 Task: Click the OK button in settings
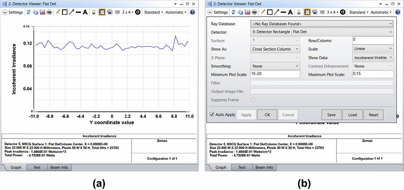click(x=267, y=115)
